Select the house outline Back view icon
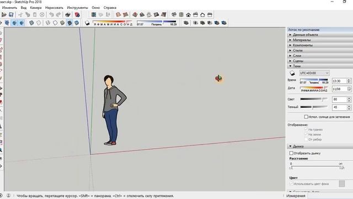The image size is (353, 199). tap(202, 15)
